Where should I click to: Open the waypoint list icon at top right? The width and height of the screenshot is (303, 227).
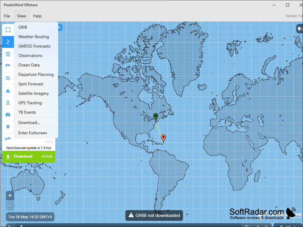click(300, 29)
